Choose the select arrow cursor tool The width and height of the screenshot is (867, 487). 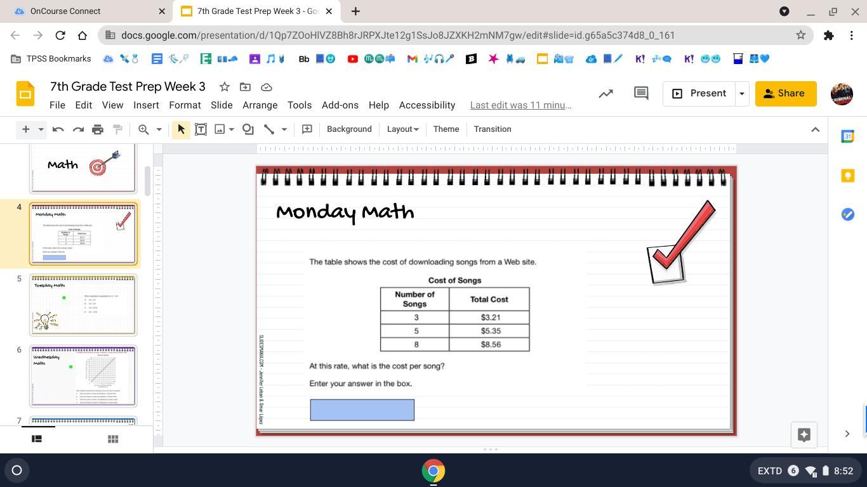click(x=181, y=129)
